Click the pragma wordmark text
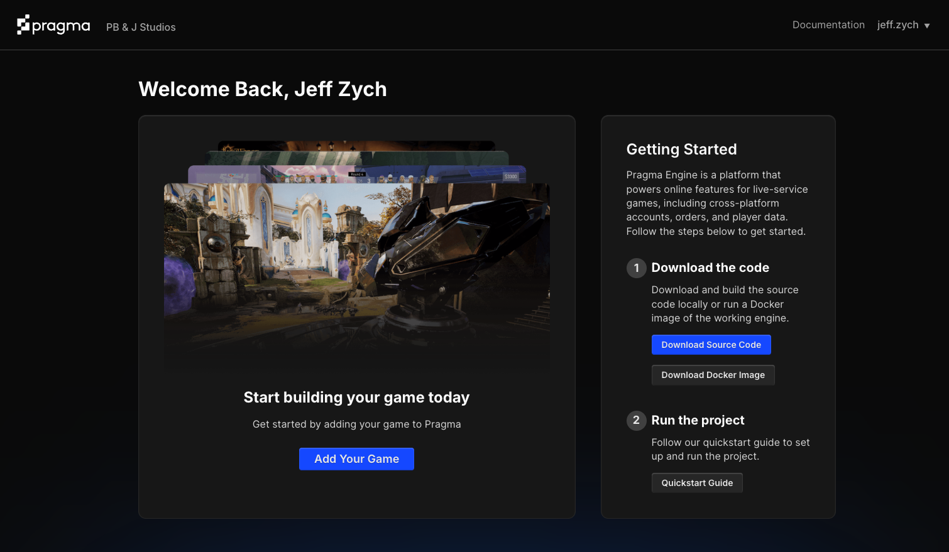The image size is (949, 552). point(61,26)
